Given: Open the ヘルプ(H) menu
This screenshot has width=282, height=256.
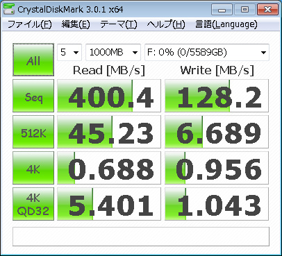Looking at the screenshot, I should click(166, 24).
